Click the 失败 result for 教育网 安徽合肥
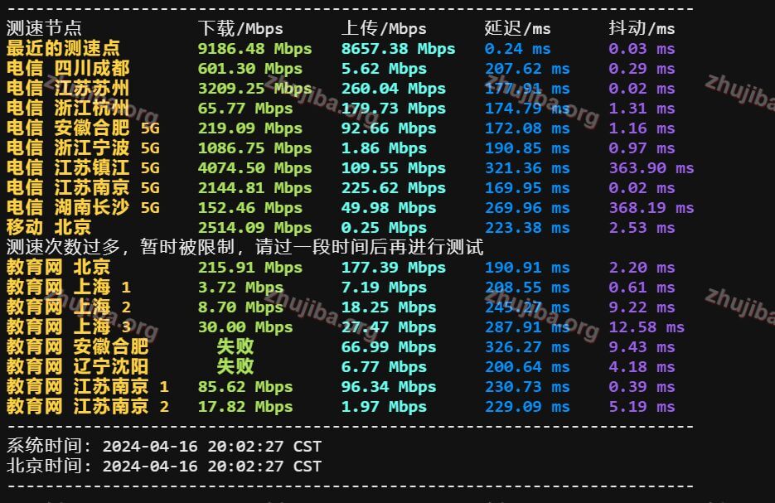775x503 pixels. tap(235, 346)
